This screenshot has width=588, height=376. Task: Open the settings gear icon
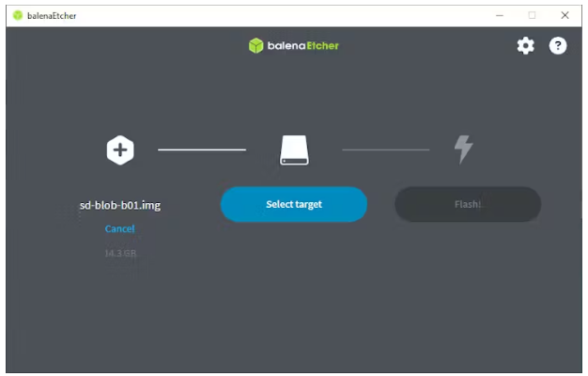(525, 45)
